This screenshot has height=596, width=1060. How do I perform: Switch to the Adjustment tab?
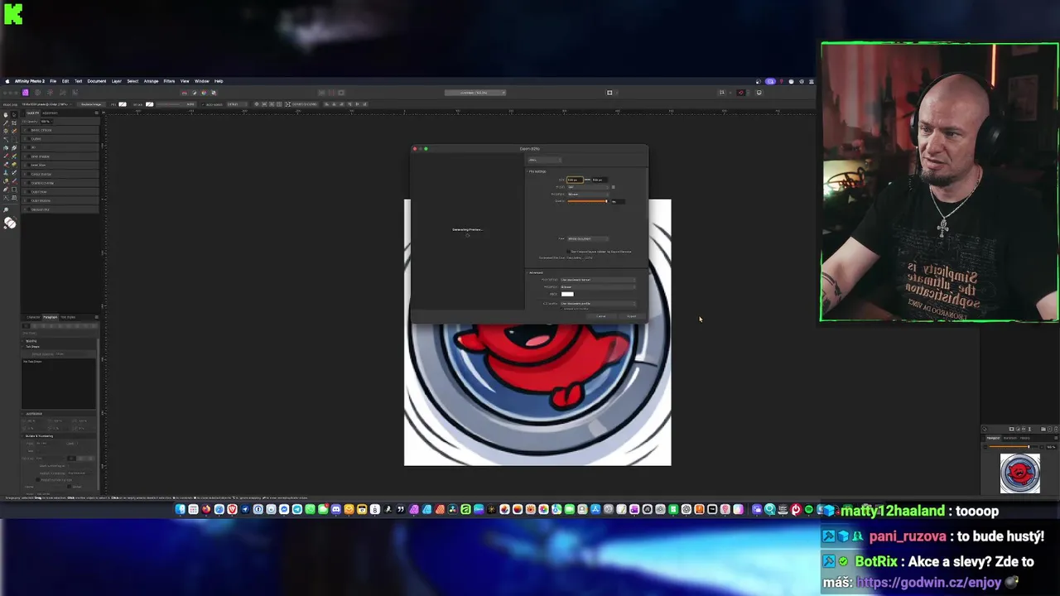51,113
